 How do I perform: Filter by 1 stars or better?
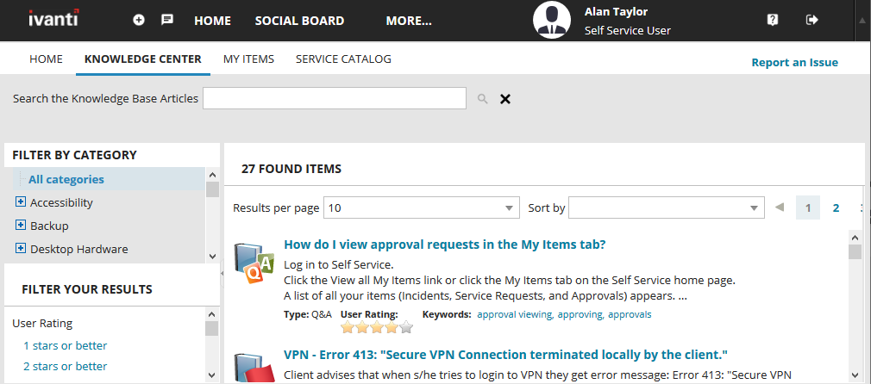click(x=66, y=345)
